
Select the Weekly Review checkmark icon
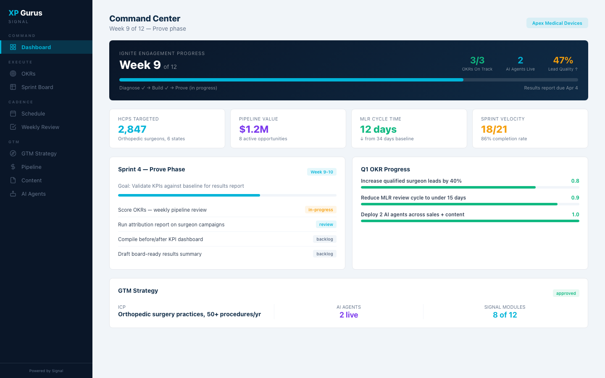click(x=13, y=127)
